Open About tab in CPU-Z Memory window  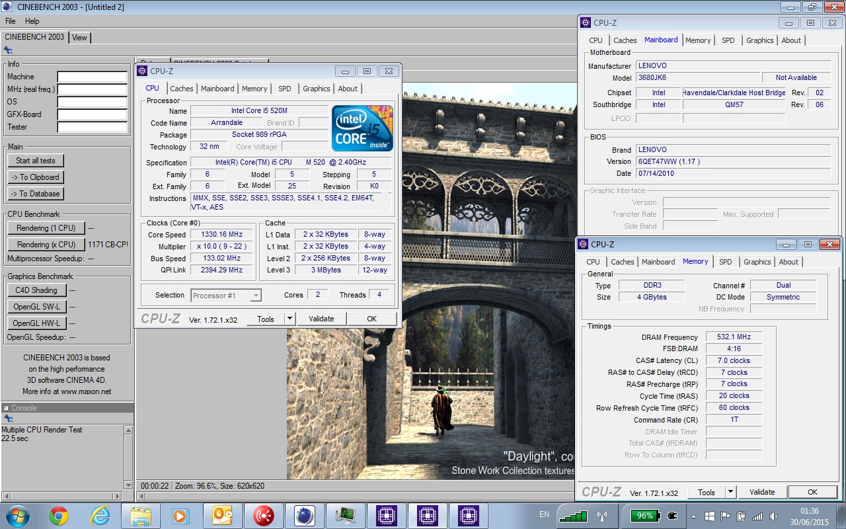788,262
